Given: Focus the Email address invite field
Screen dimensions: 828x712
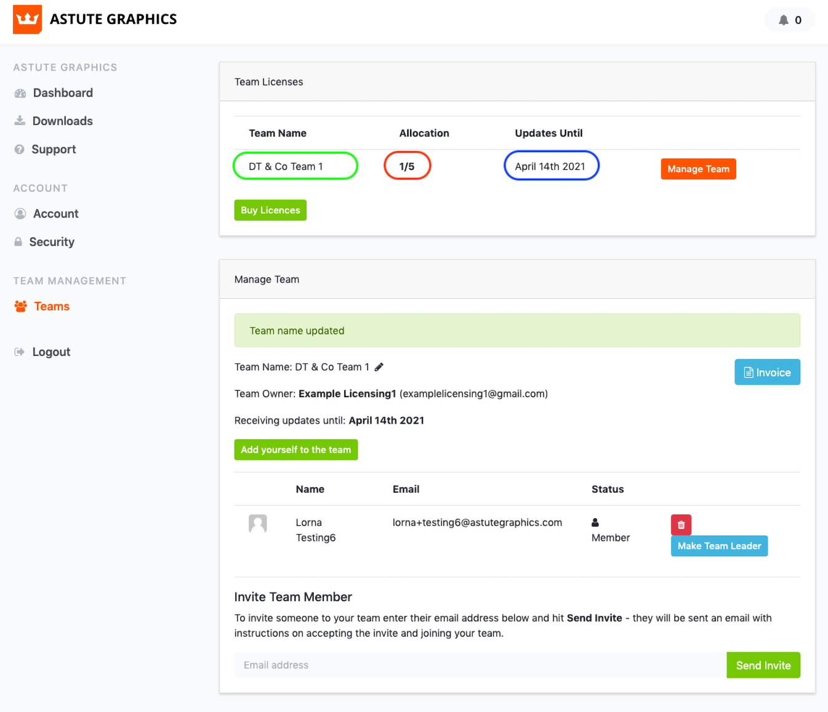Looking at the screenshot, I should [x=480, y=665].
